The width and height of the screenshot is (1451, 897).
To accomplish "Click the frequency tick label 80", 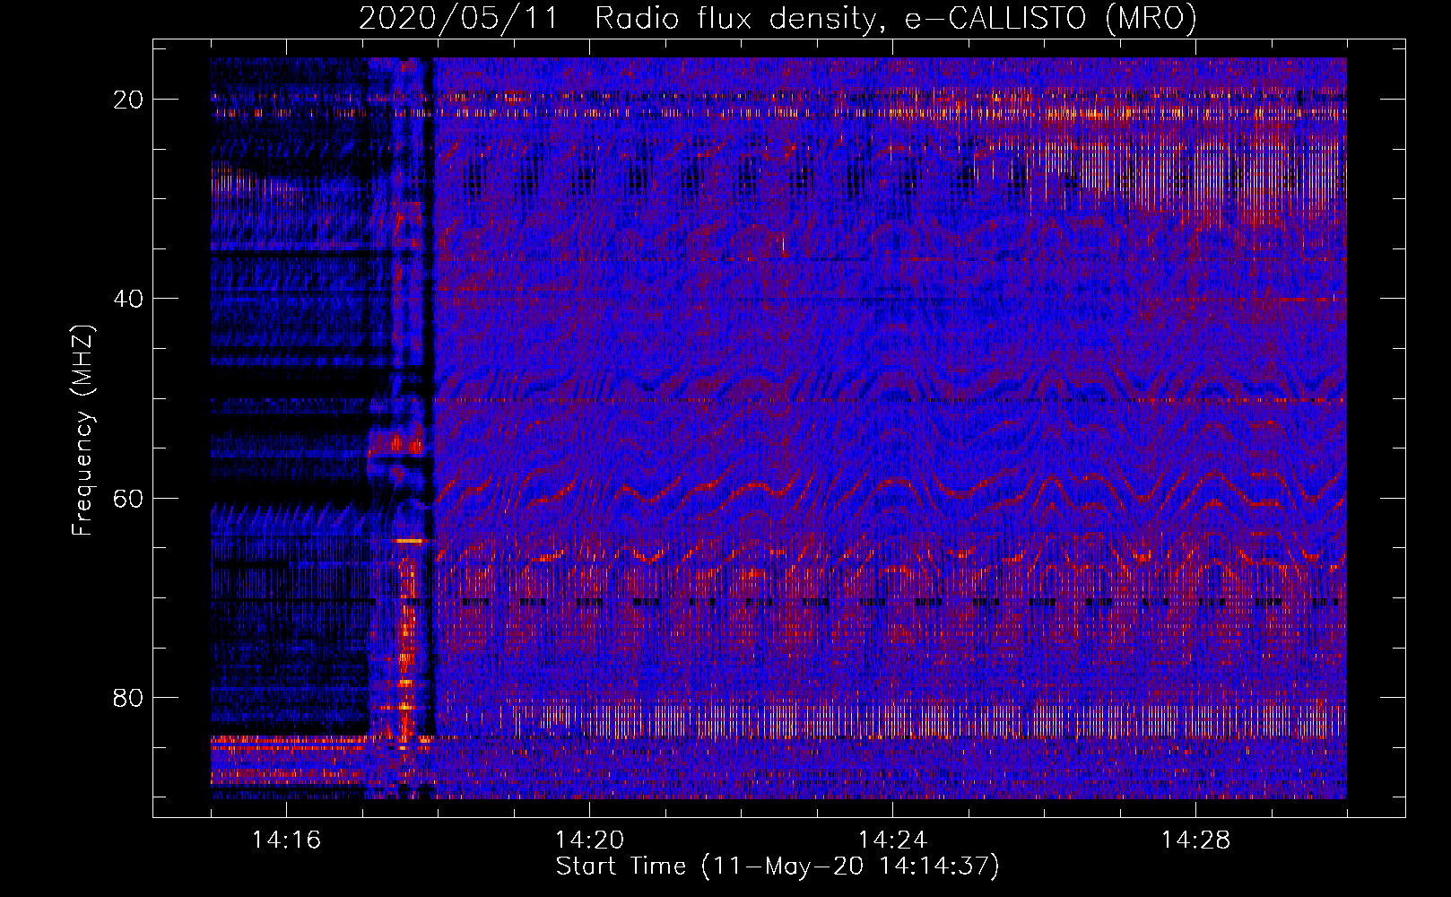I will (129, 698).
